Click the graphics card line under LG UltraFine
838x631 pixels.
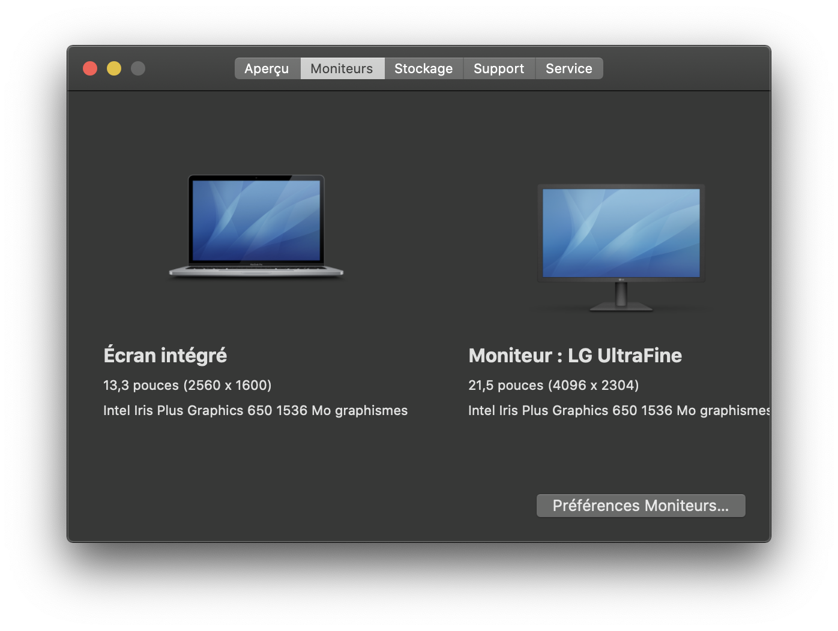[x=619, y=410]
